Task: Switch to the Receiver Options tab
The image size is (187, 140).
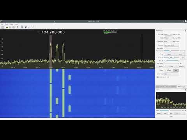Action: 171,87
